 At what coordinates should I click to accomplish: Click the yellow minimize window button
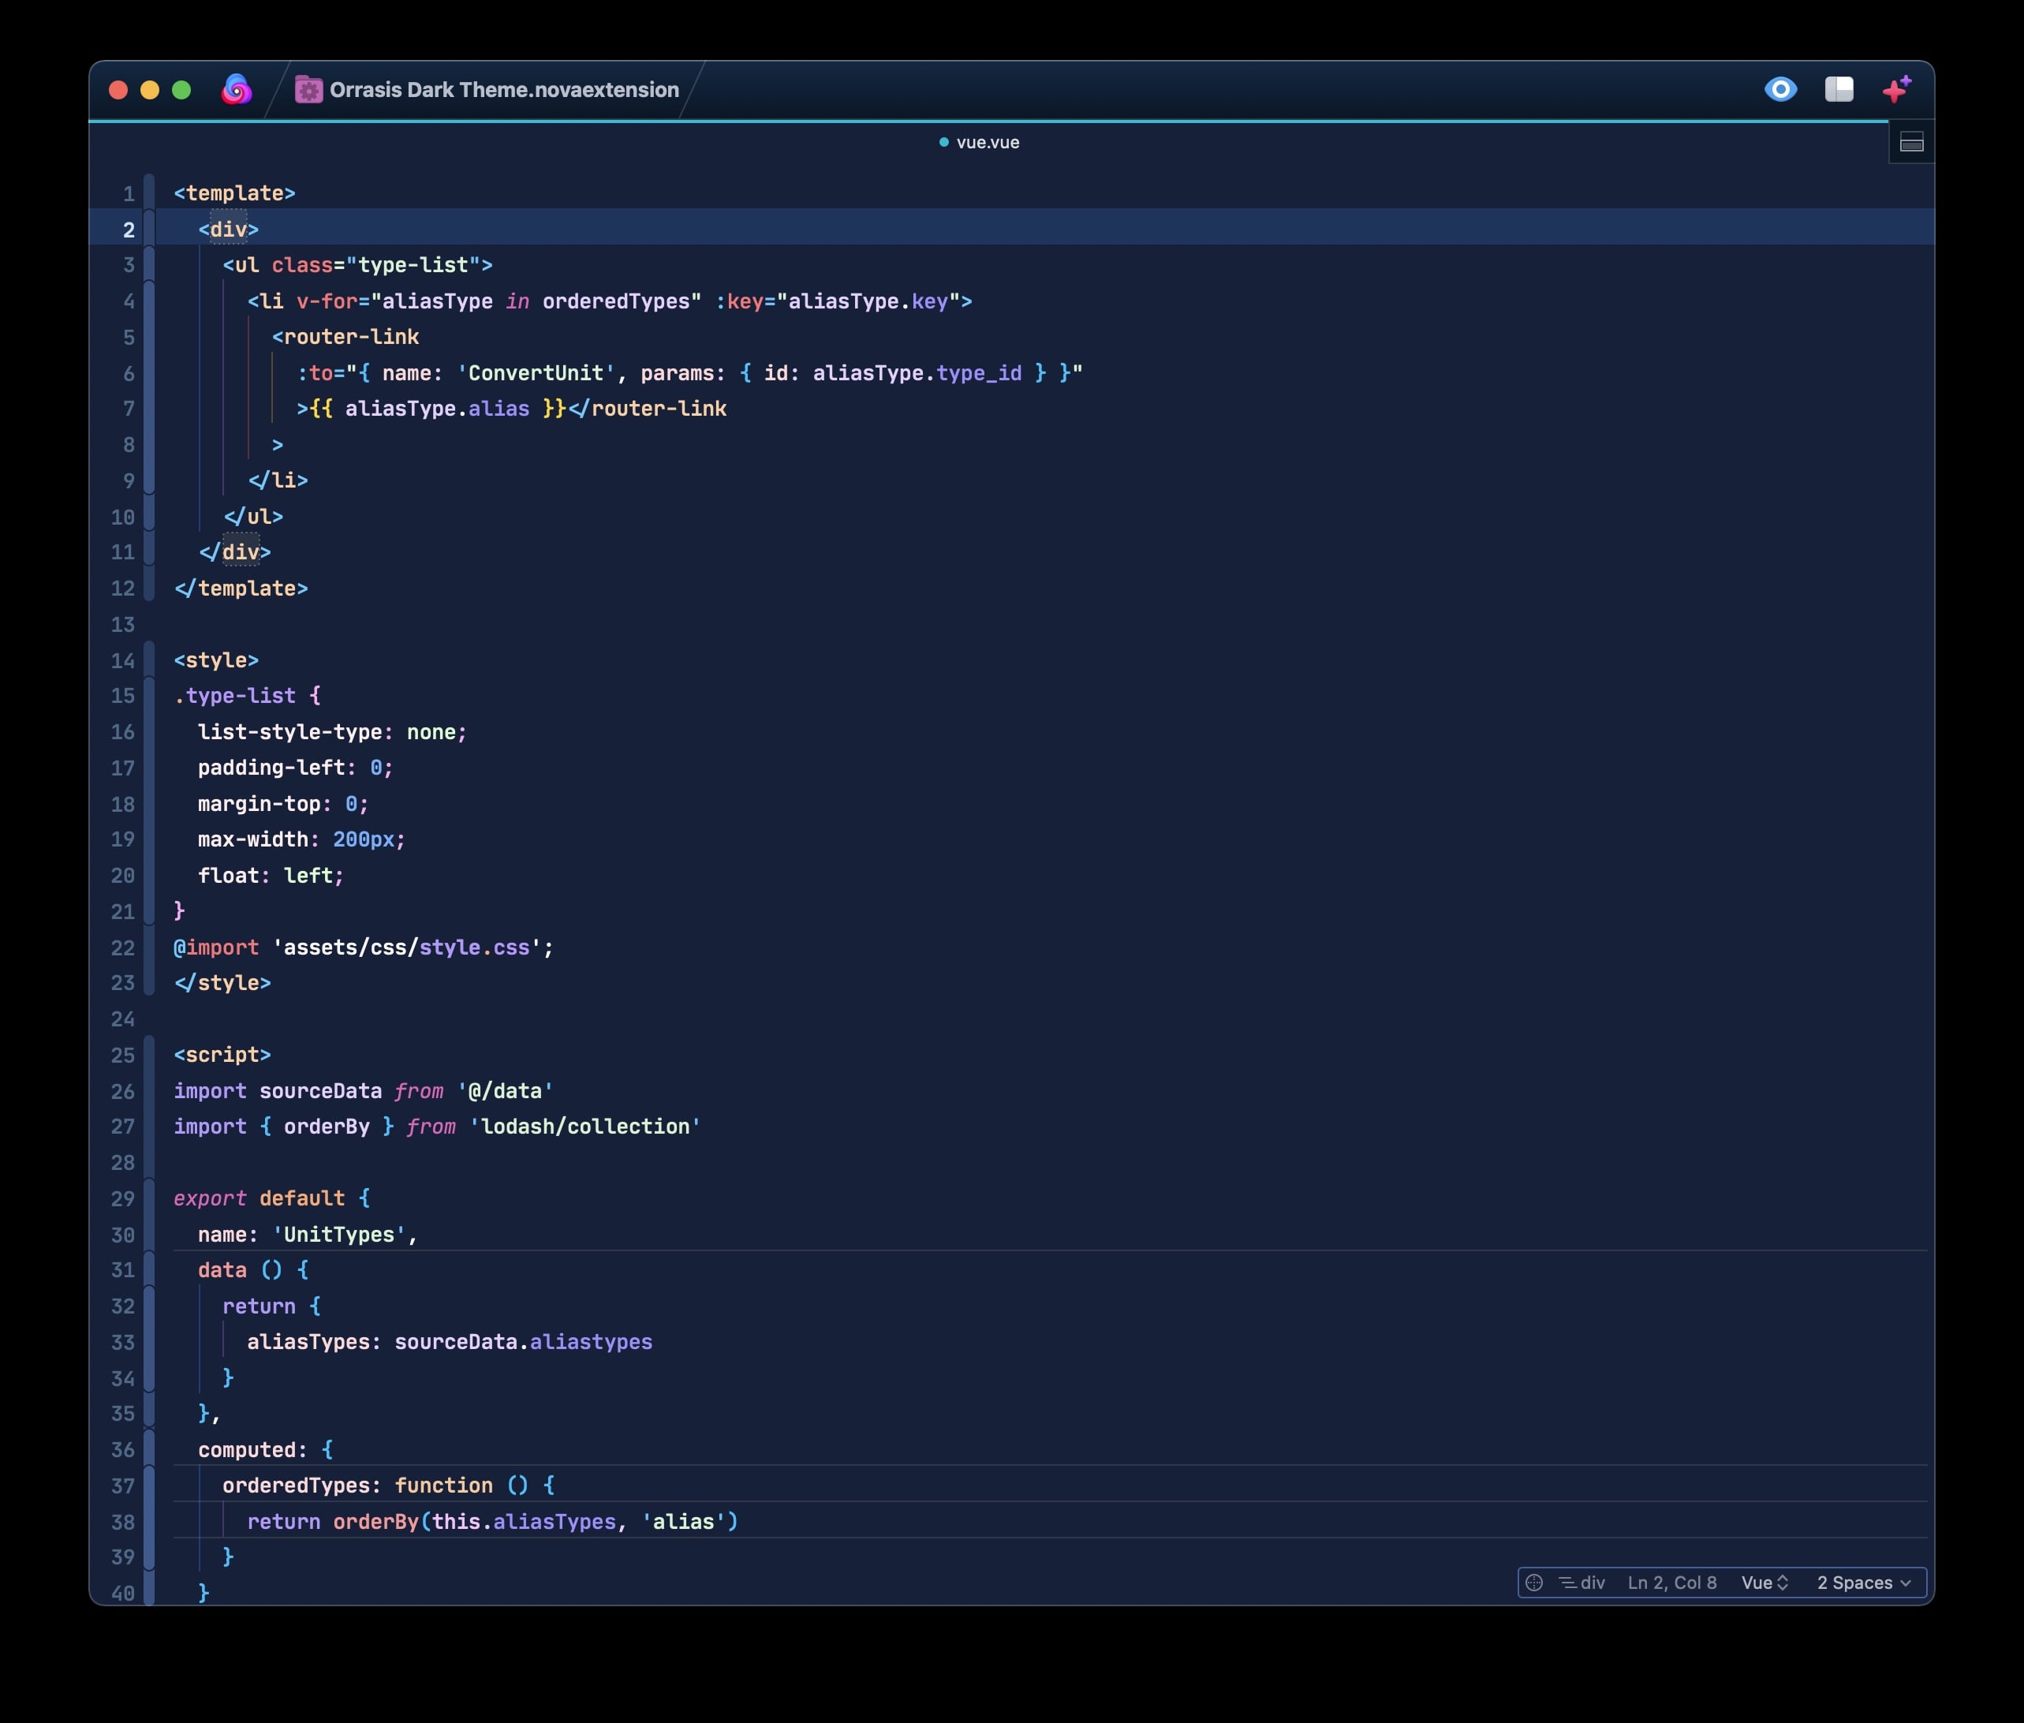click(x=149, y=90)
